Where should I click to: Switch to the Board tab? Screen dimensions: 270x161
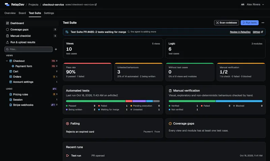coord(22,13)
